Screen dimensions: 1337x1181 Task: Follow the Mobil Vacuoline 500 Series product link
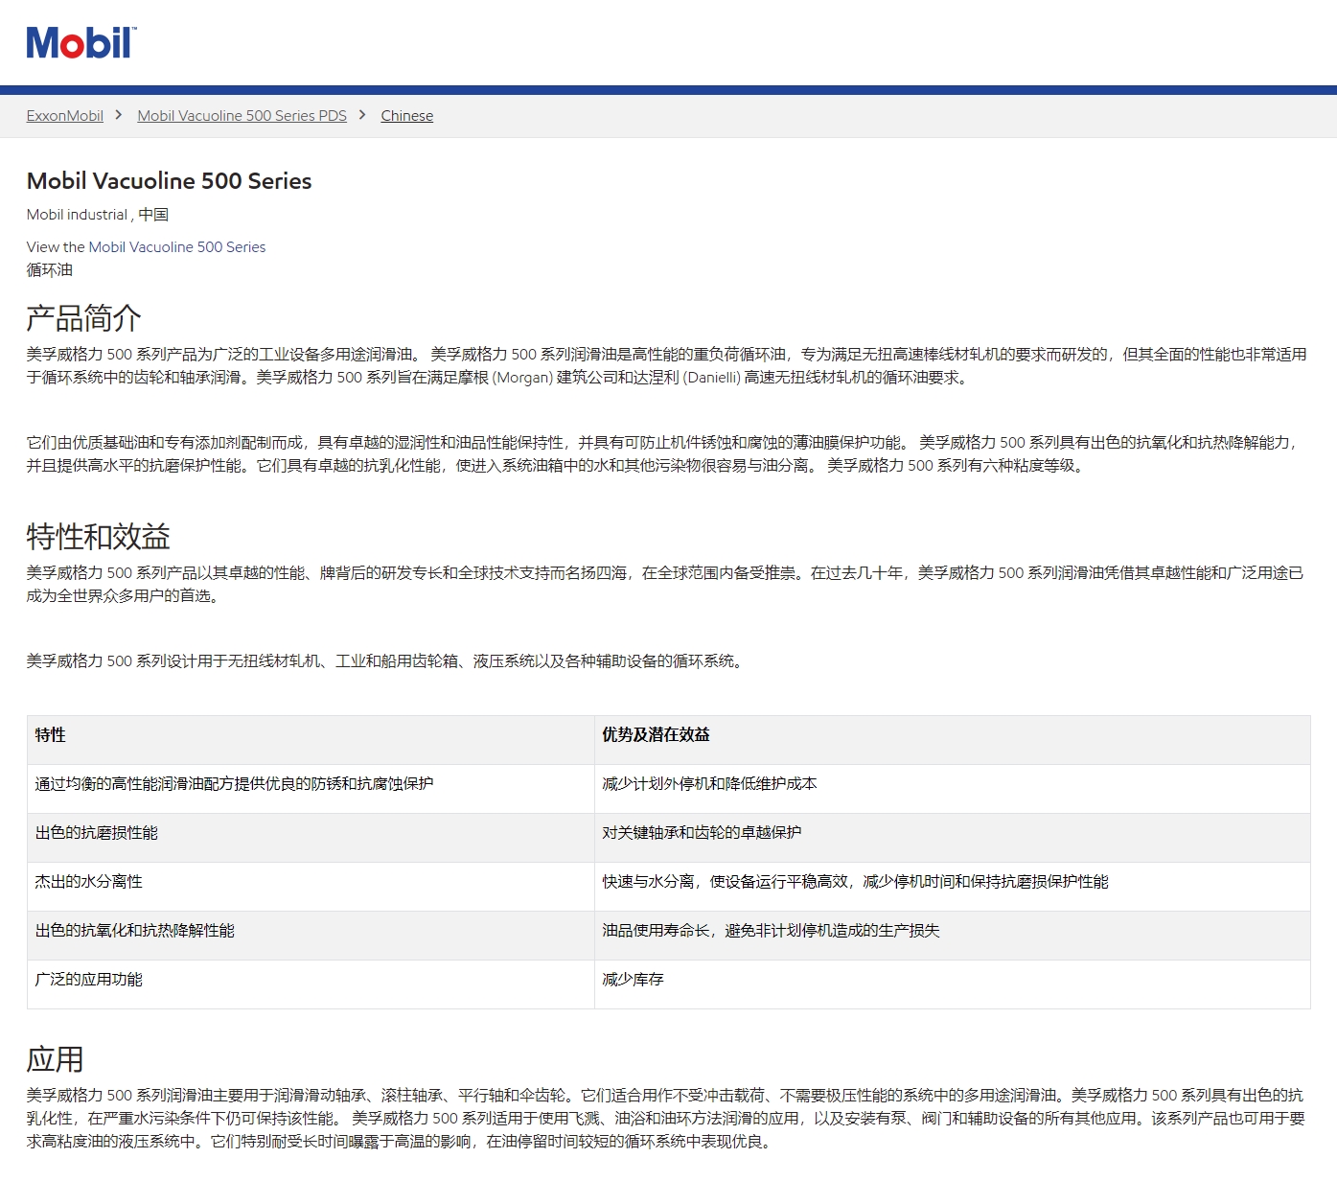point(177,247)
